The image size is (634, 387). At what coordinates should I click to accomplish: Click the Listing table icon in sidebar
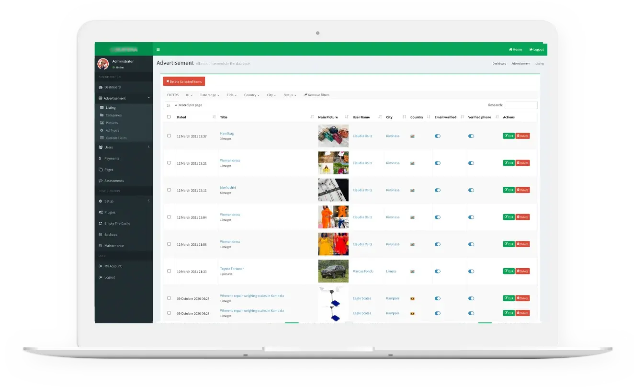pyautogui.click(x=102, y=108)
